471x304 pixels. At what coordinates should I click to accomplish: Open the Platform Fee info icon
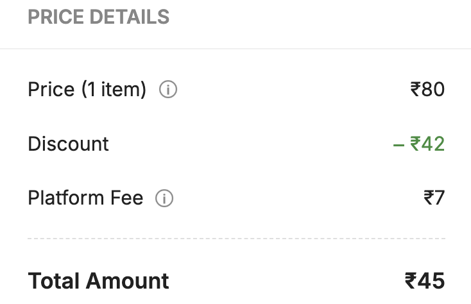coord(164,199)
